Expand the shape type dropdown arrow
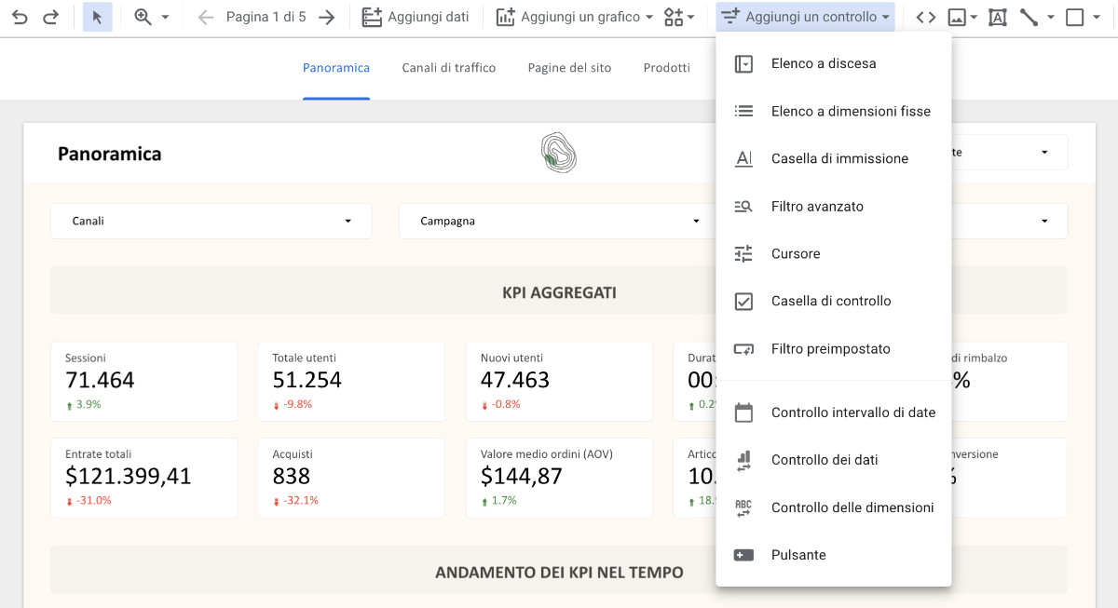This screenshot has height=608, width=1118. coord(1097,17)
